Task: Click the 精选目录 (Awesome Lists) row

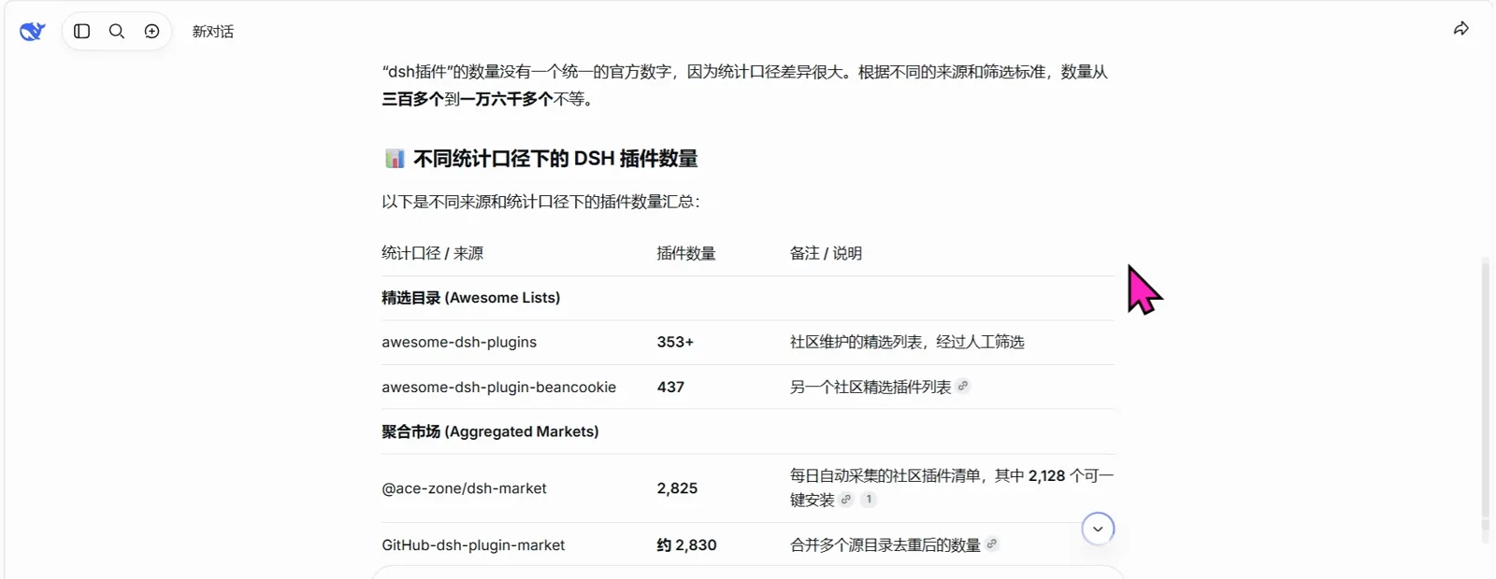Action: (x=748, y=298)
